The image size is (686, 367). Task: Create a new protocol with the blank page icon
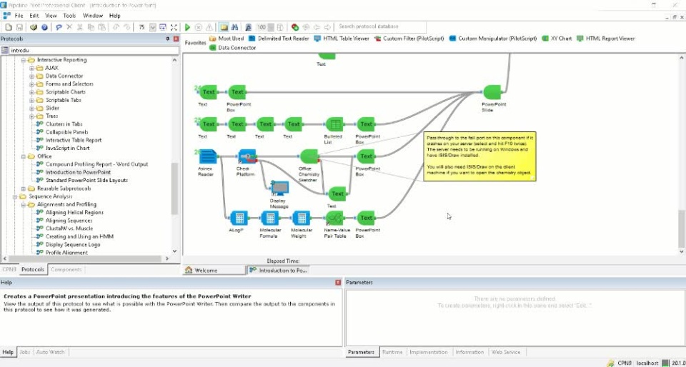point(9,27)
